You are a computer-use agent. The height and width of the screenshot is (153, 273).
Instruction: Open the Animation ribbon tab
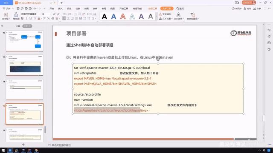[87, 8]
